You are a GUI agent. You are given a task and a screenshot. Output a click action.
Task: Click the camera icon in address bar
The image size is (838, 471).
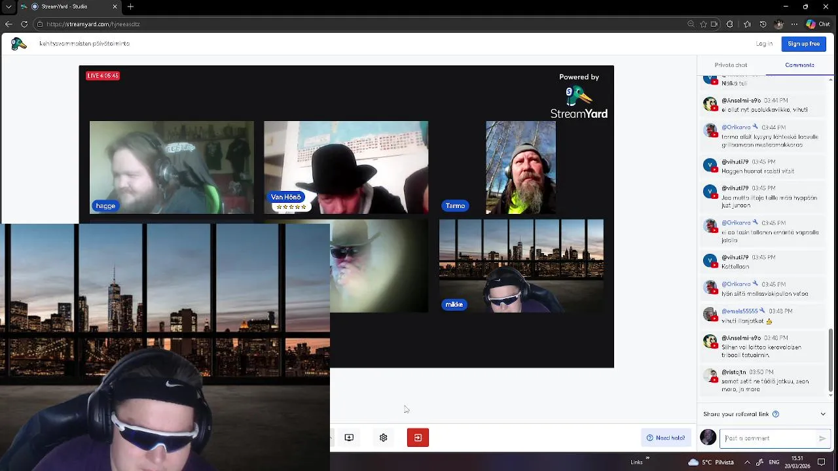tap(714, 24)
